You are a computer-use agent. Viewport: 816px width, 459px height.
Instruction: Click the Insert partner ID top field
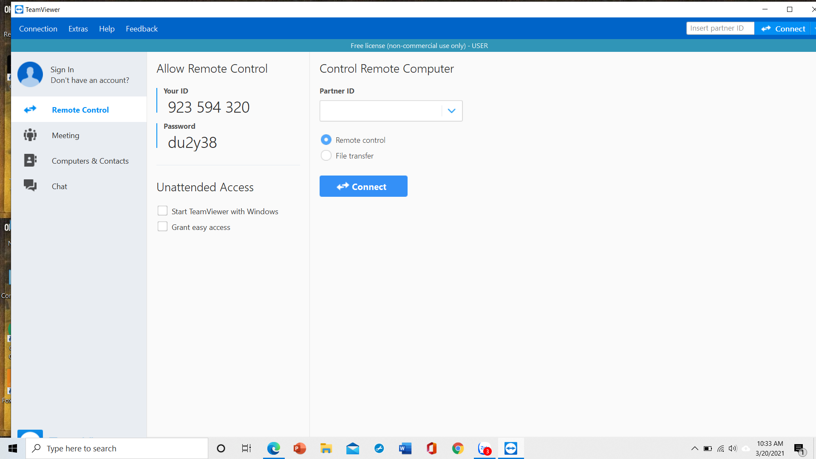(x=720, y=28)
